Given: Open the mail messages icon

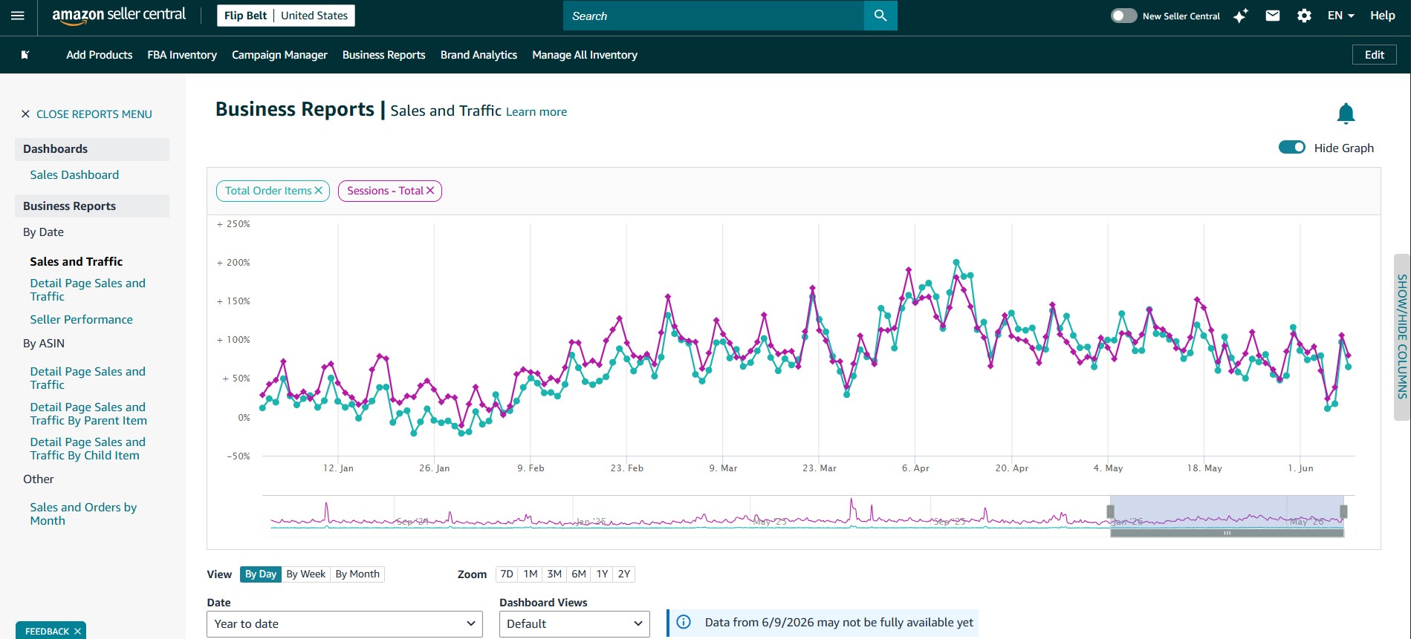Looking at the screenshot, I should (x=1273, y=16).
